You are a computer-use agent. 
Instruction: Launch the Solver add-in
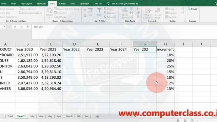[192, 9]
